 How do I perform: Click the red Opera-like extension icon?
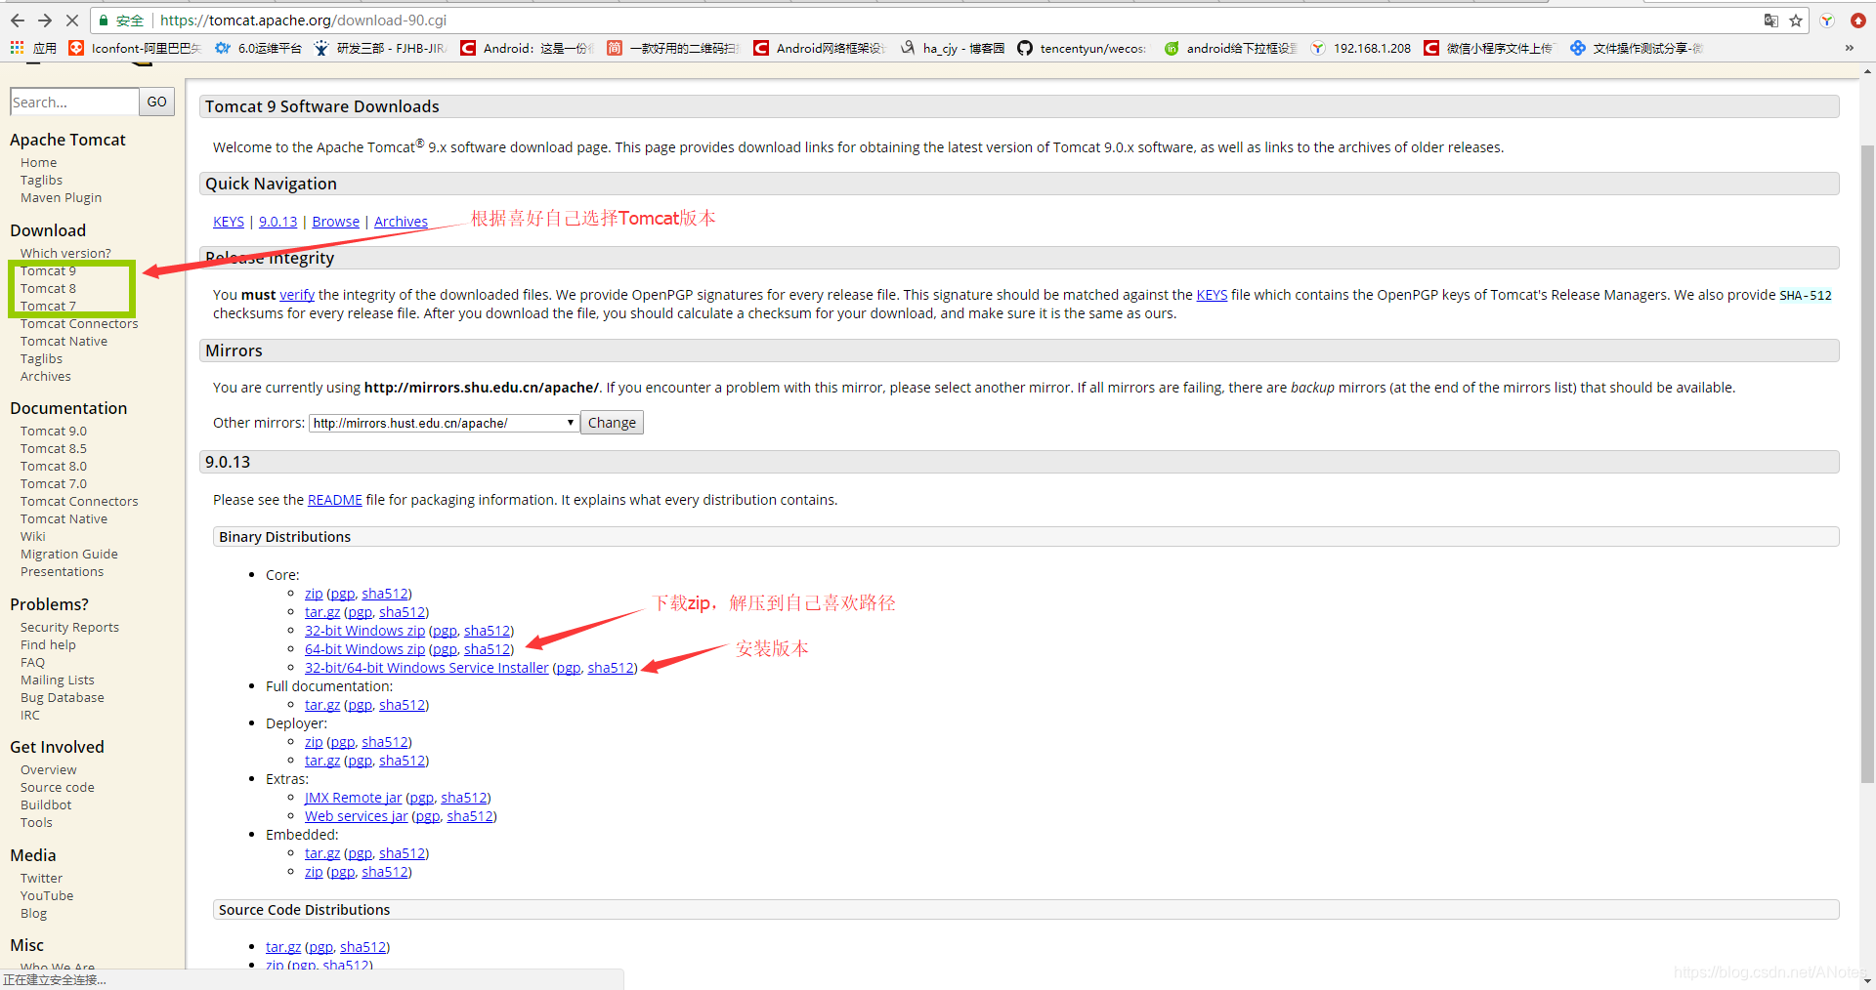1857,21
